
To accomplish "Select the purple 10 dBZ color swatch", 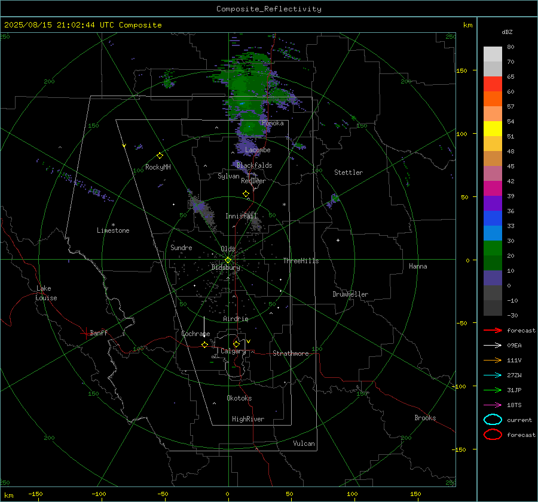I will (493, 278).
